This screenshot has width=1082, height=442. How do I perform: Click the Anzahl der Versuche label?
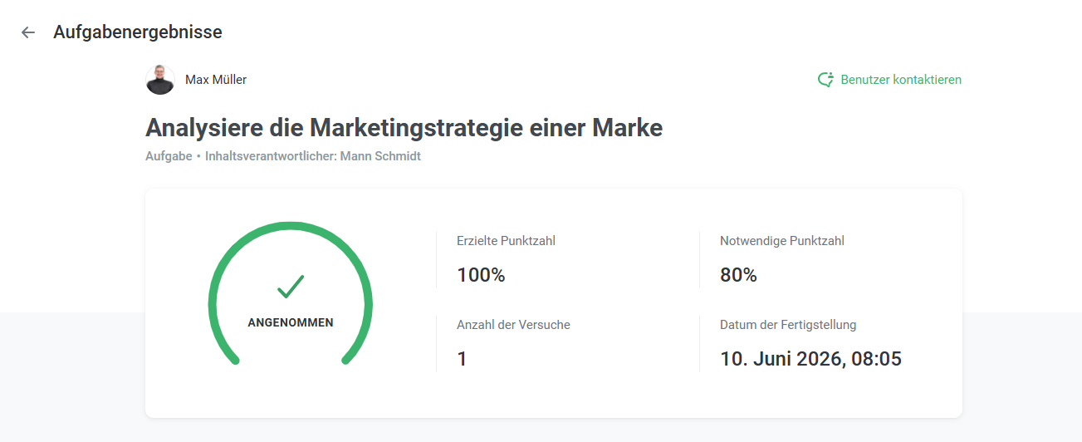tap(513, 325)
